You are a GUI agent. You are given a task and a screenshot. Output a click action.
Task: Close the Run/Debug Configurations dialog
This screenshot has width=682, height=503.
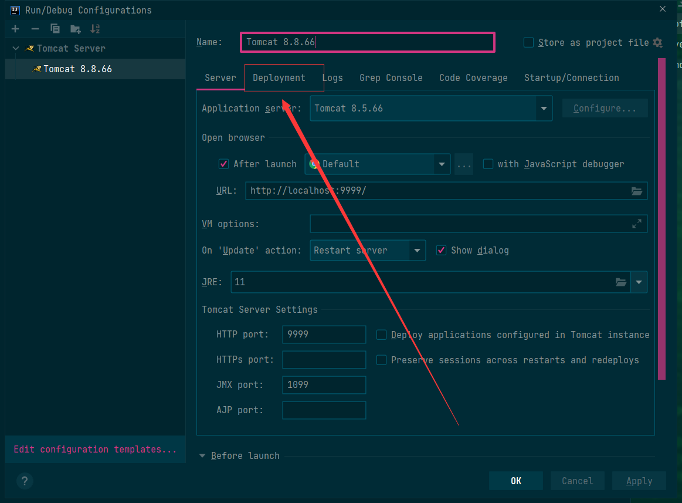[x=663, y=9]
